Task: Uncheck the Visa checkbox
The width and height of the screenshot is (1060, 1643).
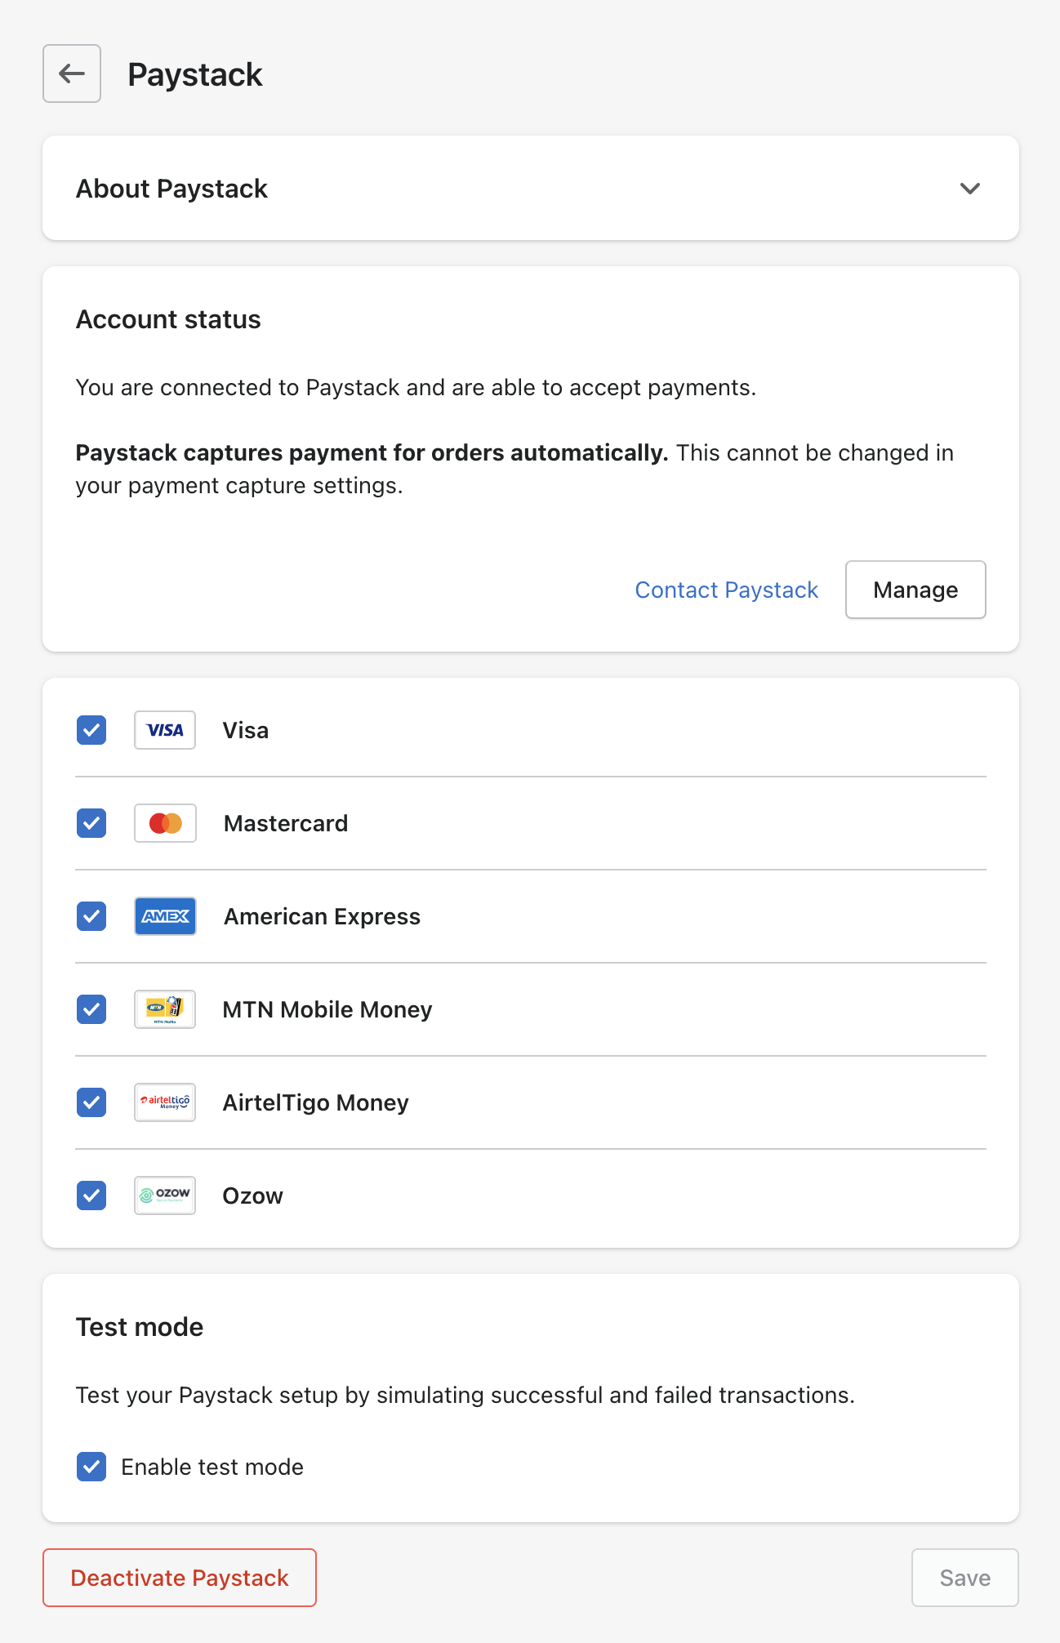Action: 91,730
